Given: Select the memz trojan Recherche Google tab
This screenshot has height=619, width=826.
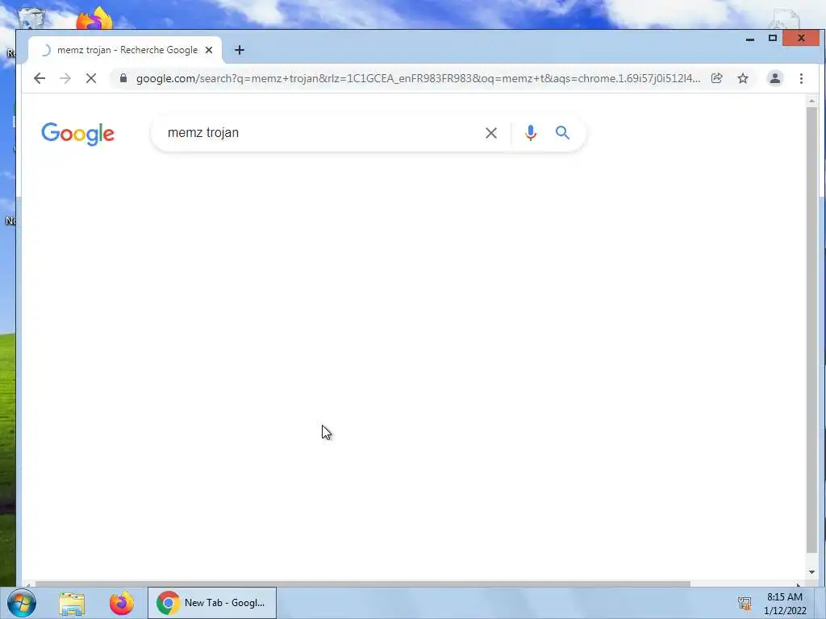Looking at the screenshot, I should pos(125,50).
